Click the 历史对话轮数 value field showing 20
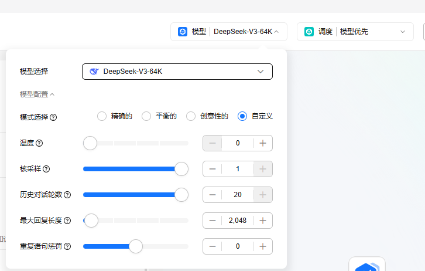The height and width of the screenshot is (271, 425). [238, 195]
